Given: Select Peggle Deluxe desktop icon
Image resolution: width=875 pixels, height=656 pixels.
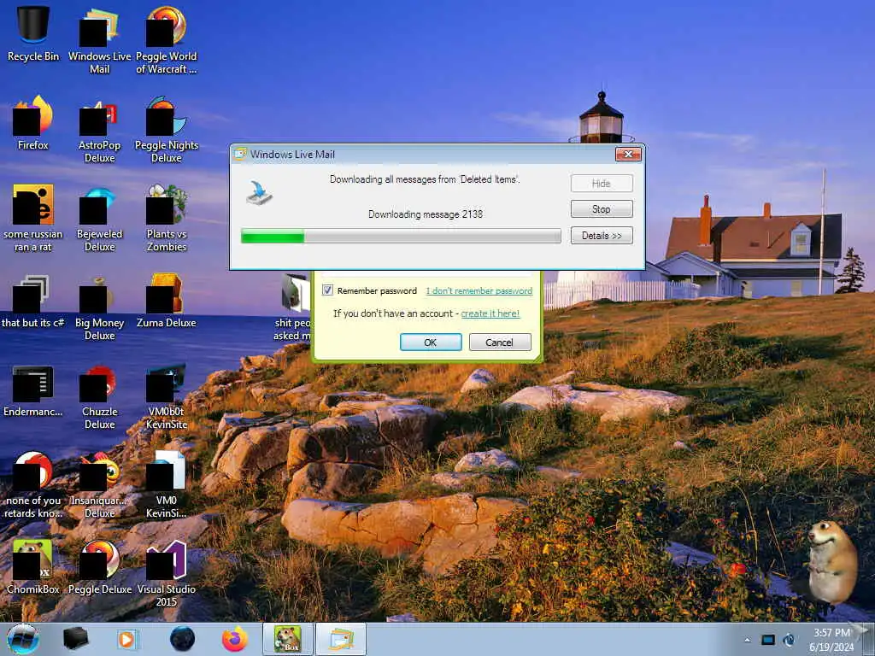Looking at the screenshot, I should tap(99, 566).
